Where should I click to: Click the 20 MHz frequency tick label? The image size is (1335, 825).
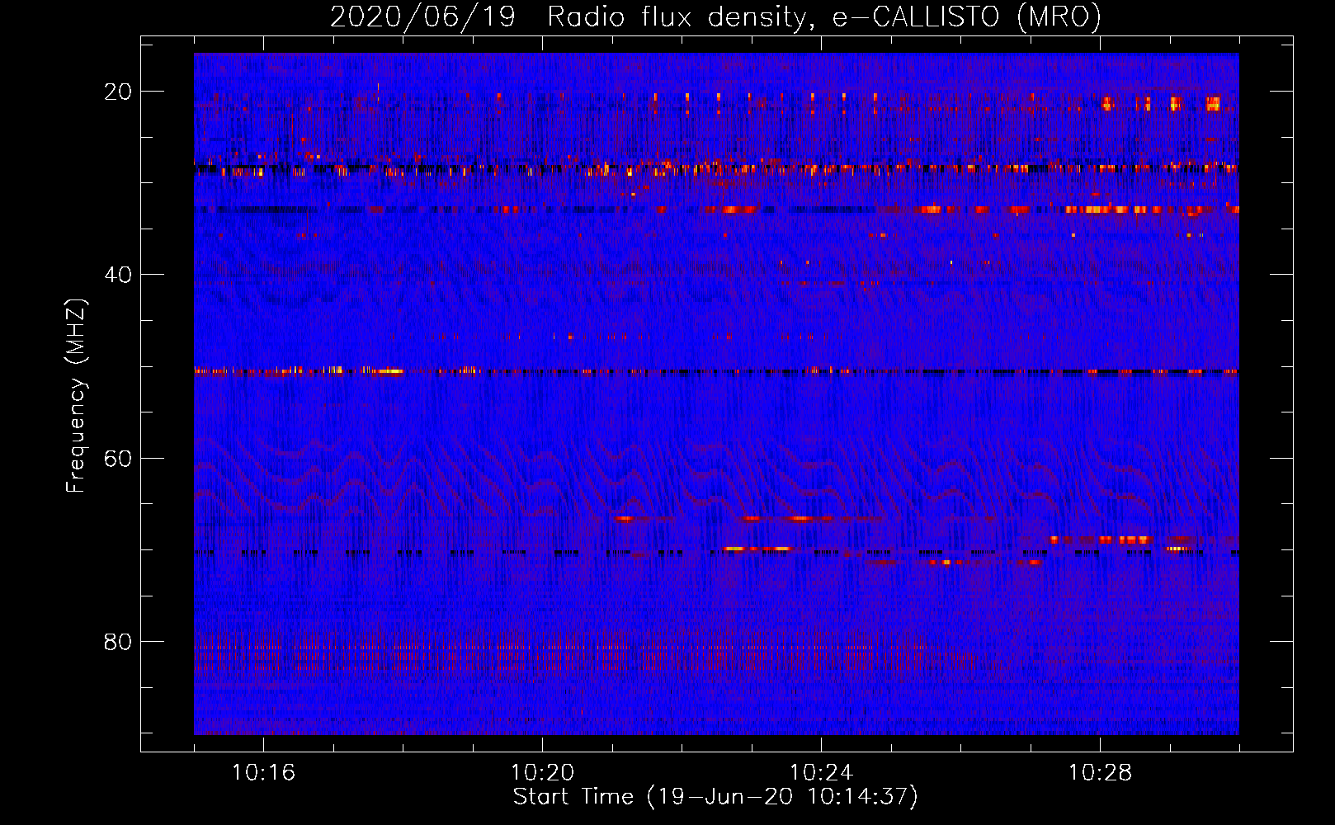(118, 92)
